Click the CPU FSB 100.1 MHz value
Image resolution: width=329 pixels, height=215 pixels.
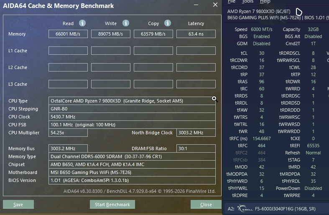132,125
